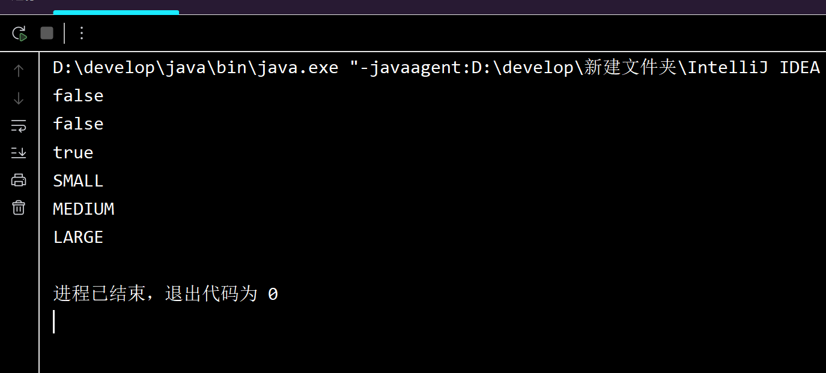Place caret on the last empty console line

[54, 322]
